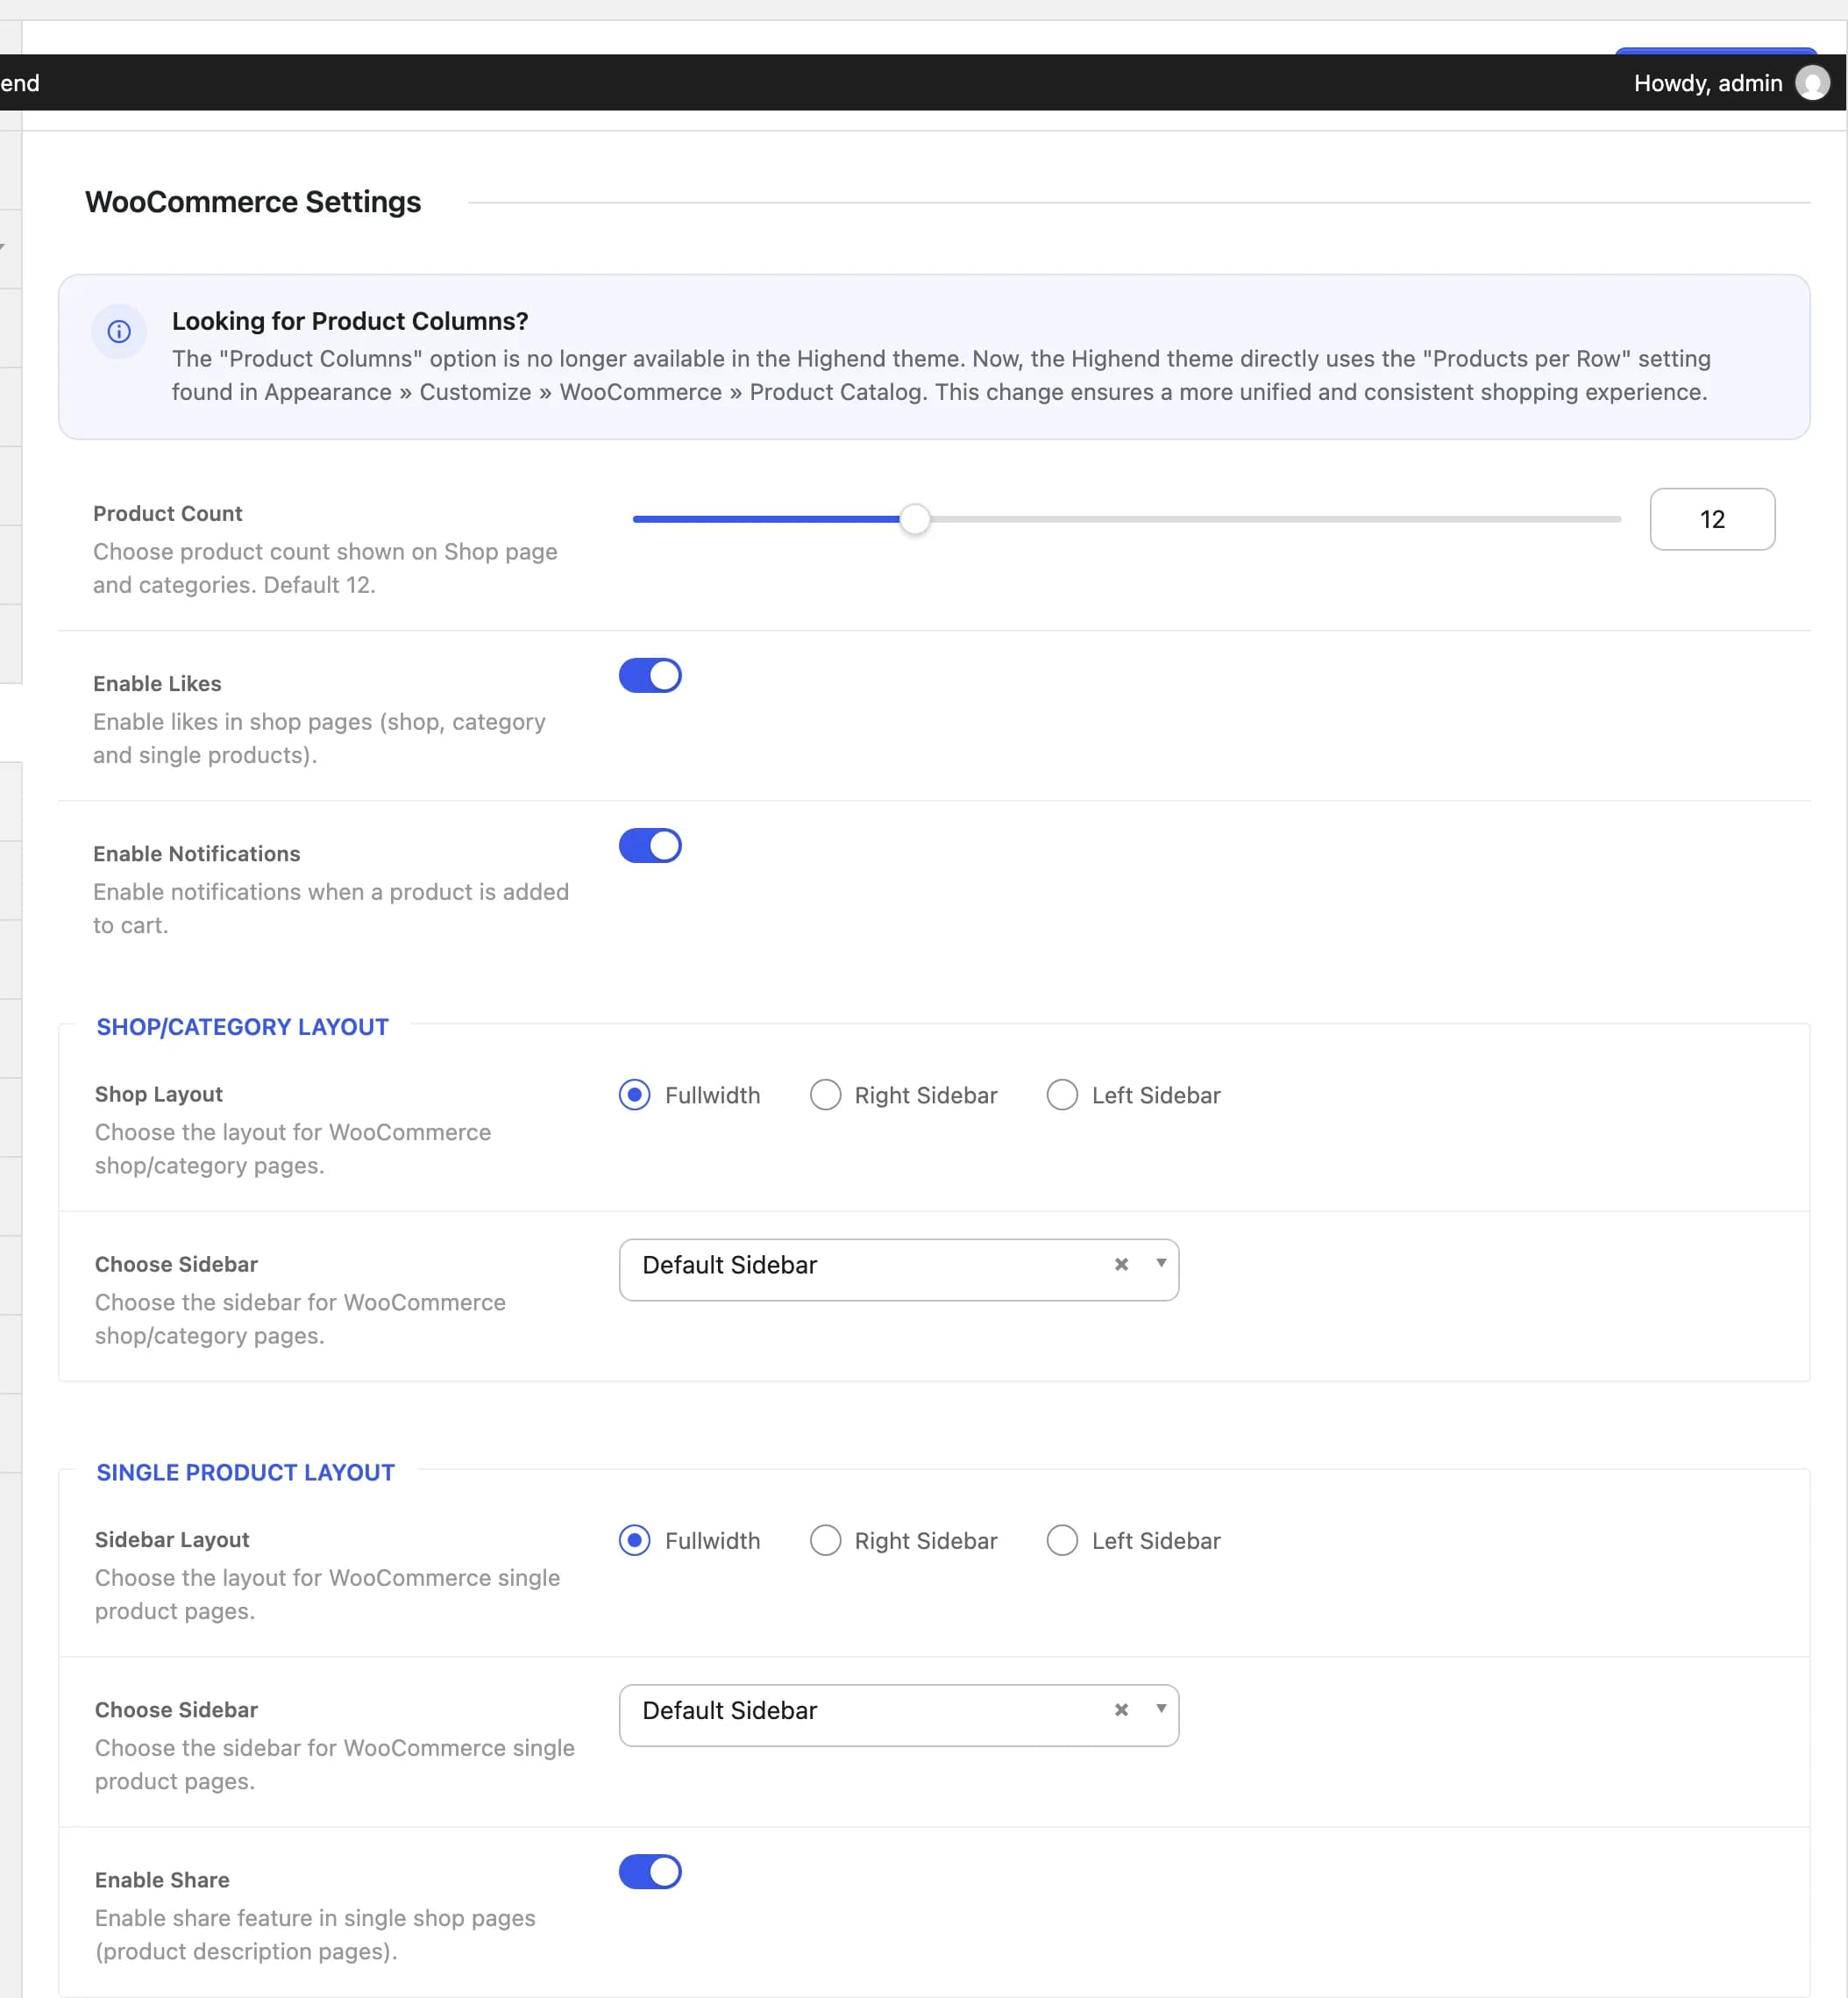Click the info icon in the Product Columns notice
The image size is (1848, 1998).
click(x=119, y=332)
